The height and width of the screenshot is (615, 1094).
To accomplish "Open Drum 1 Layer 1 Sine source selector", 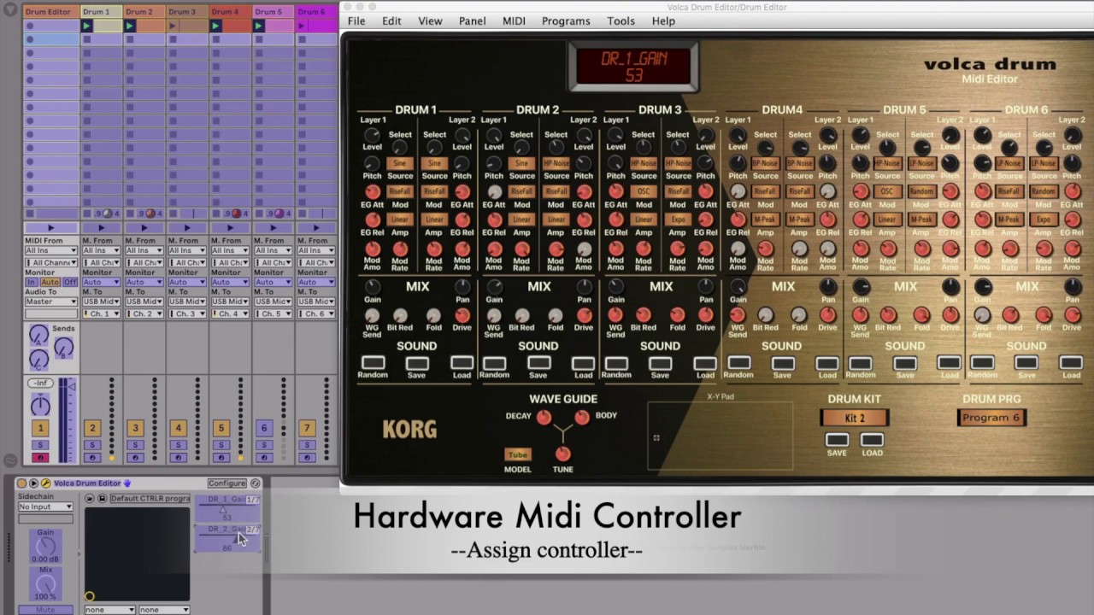I will pos(400,163).
